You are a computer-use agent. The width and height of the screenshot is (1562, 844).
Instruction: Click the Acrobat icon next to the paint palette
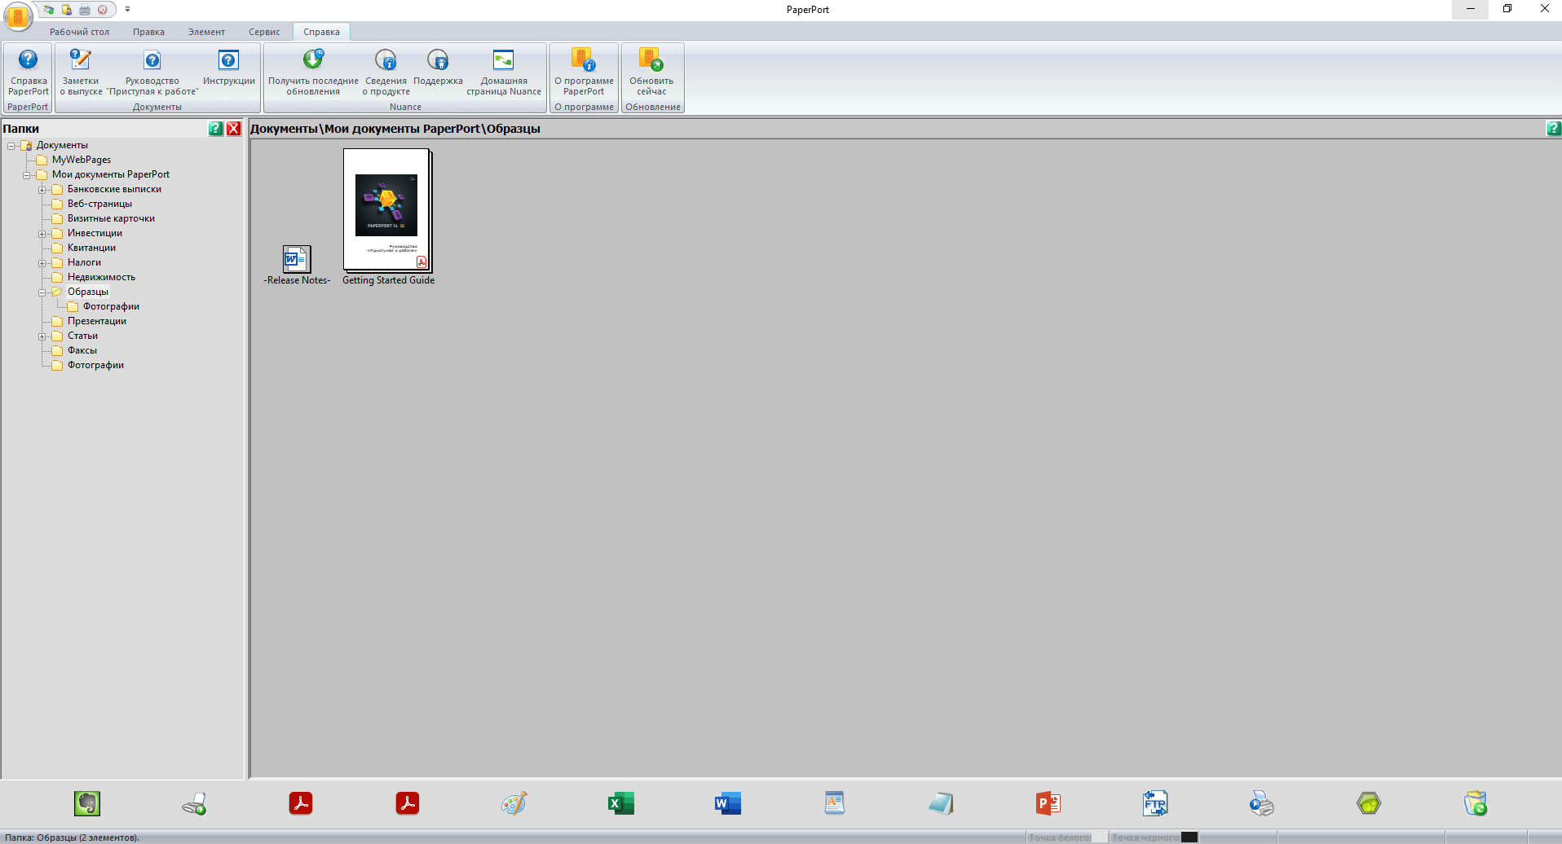coord(408,804)
